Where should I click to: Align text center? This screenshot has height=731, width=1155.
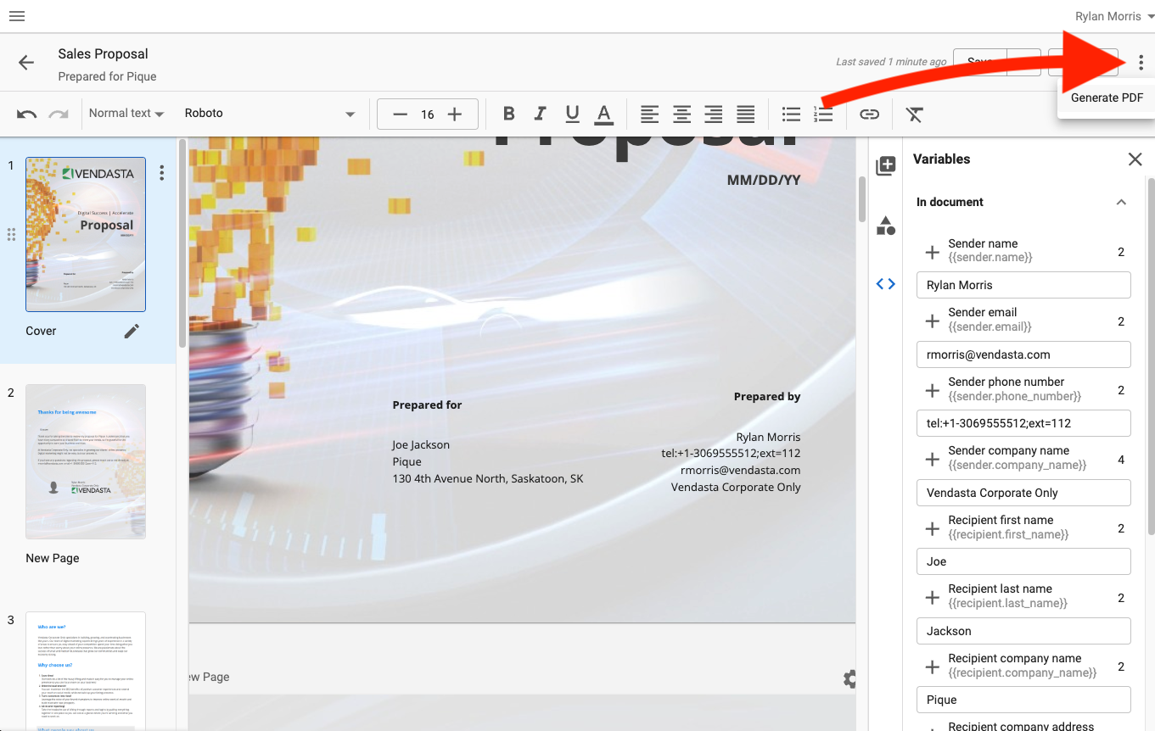pyautogui.click(x=681, y=114)
